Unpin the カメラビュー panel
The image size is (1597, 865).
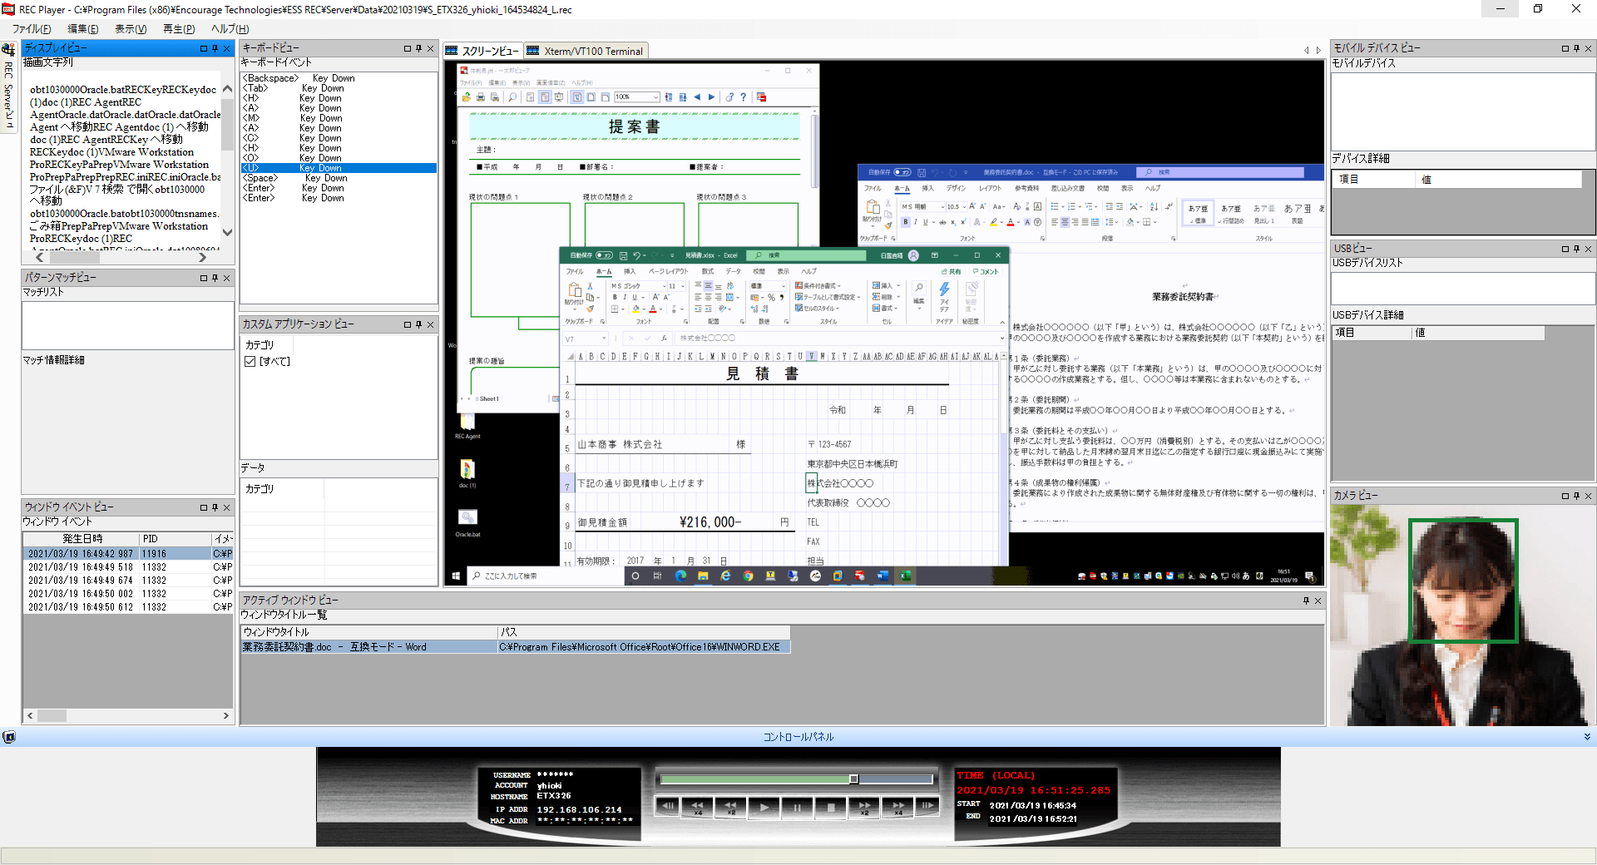1575,495
